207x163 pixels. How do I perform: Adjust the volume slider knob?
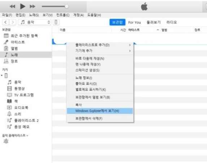pyautogui.click(x=67, y=7)
